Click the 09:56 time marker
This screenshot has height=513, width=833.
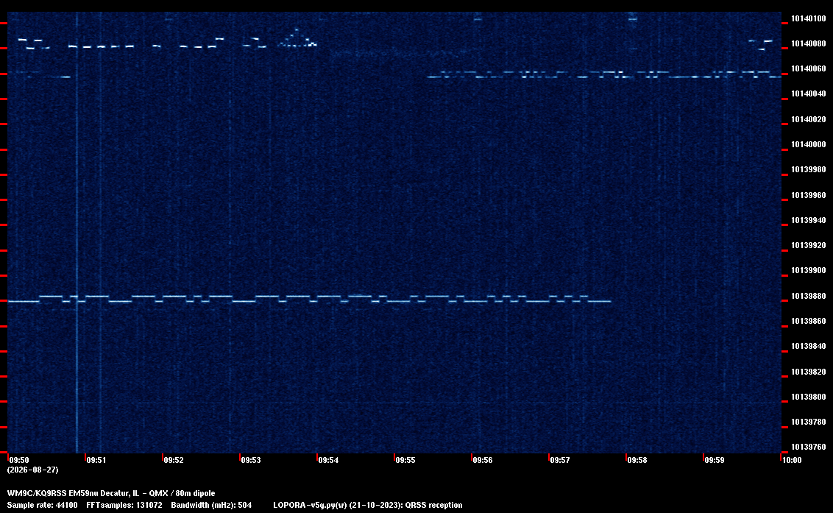483,460
